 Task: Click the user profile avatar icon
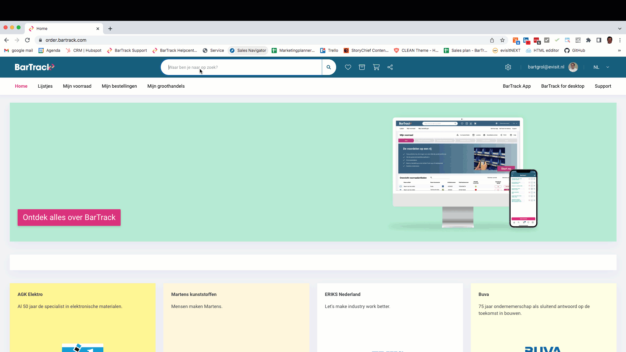pyautogui.click(x=573, y=67)
